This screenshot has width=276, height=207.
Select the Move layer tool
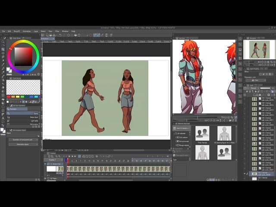coord(3,53)
